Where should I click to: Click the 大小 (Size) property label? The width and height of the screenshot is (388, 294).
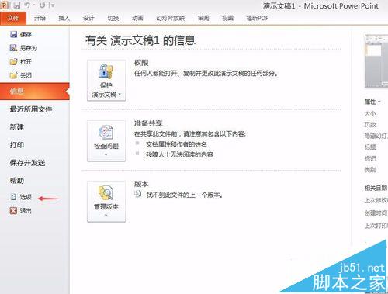pos(370,114)
